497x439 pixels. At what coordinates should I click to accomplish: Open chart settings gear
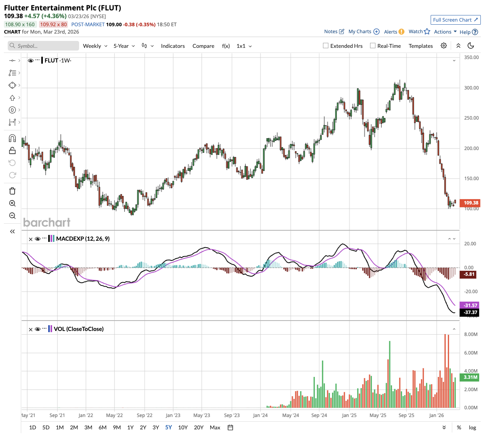coord(444,46)
